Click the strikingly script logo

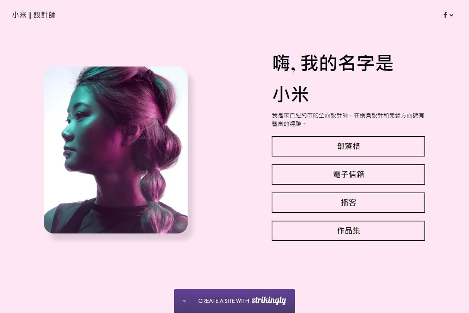[x=269, y=300]
